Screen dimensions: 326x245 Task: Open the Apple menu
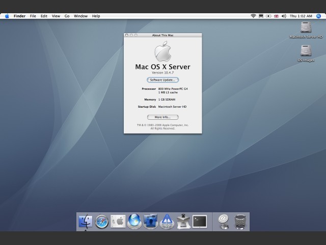(x=7, y=16)
